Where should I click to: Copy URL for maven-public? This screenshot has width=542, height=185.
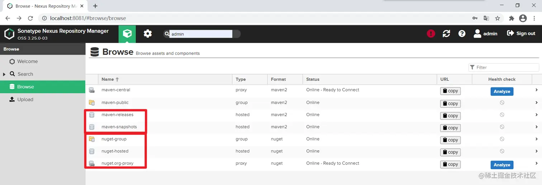click(450, 104)
